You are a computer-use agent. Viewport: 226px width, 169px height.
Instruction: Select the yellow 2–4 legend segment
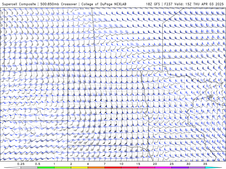(x=79, y=168)
